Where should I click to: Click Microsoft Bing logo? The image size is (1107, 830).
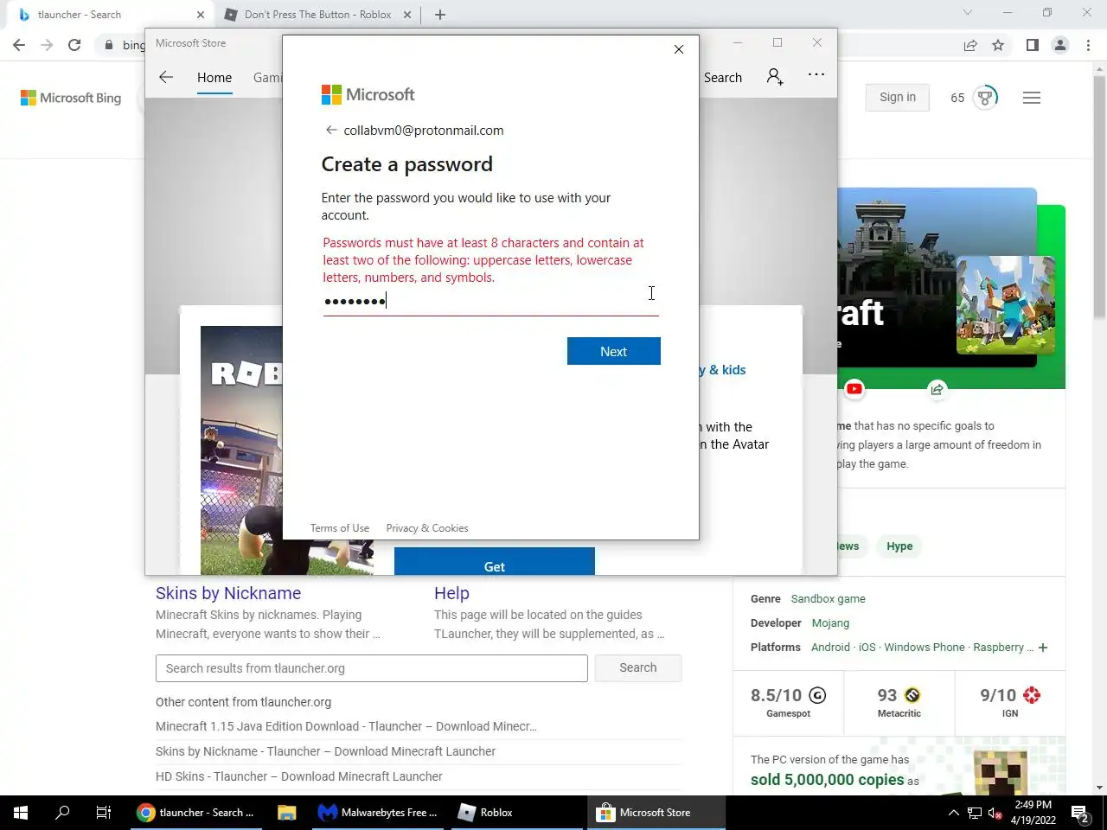point(71,98)
